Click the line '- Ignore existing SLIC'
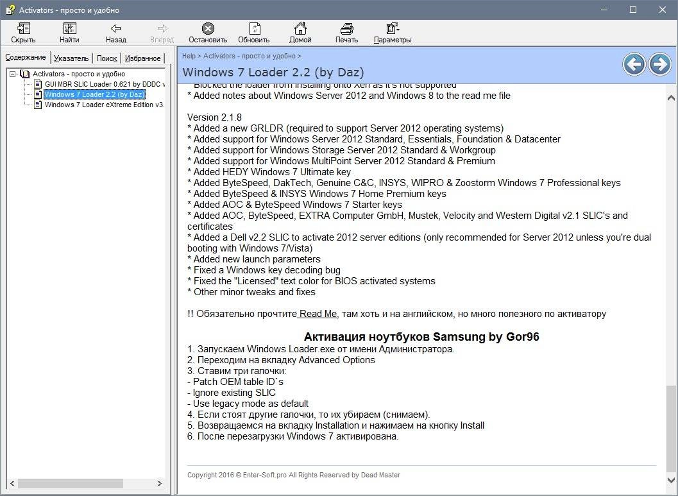This screenshot has height=496, width=678. tap(232, 393)
